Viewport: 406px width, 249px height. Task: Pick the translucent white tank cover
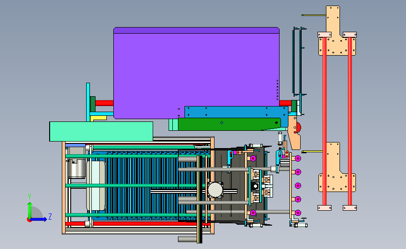click(96, 185)
